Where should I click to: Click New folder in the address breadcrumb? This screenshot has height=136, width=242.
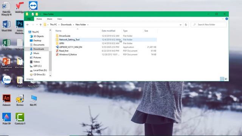coord(81,25)
